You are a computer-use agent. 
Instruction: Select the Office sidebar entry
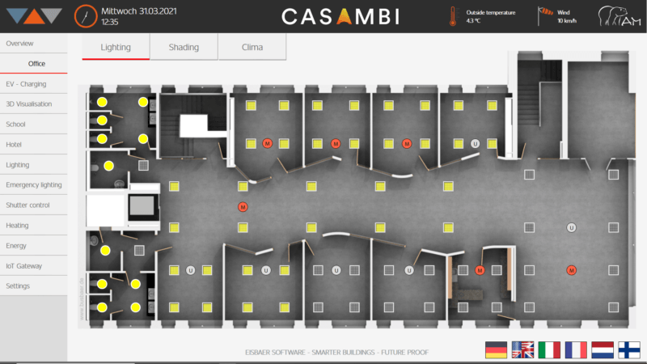tap(33, 64)
